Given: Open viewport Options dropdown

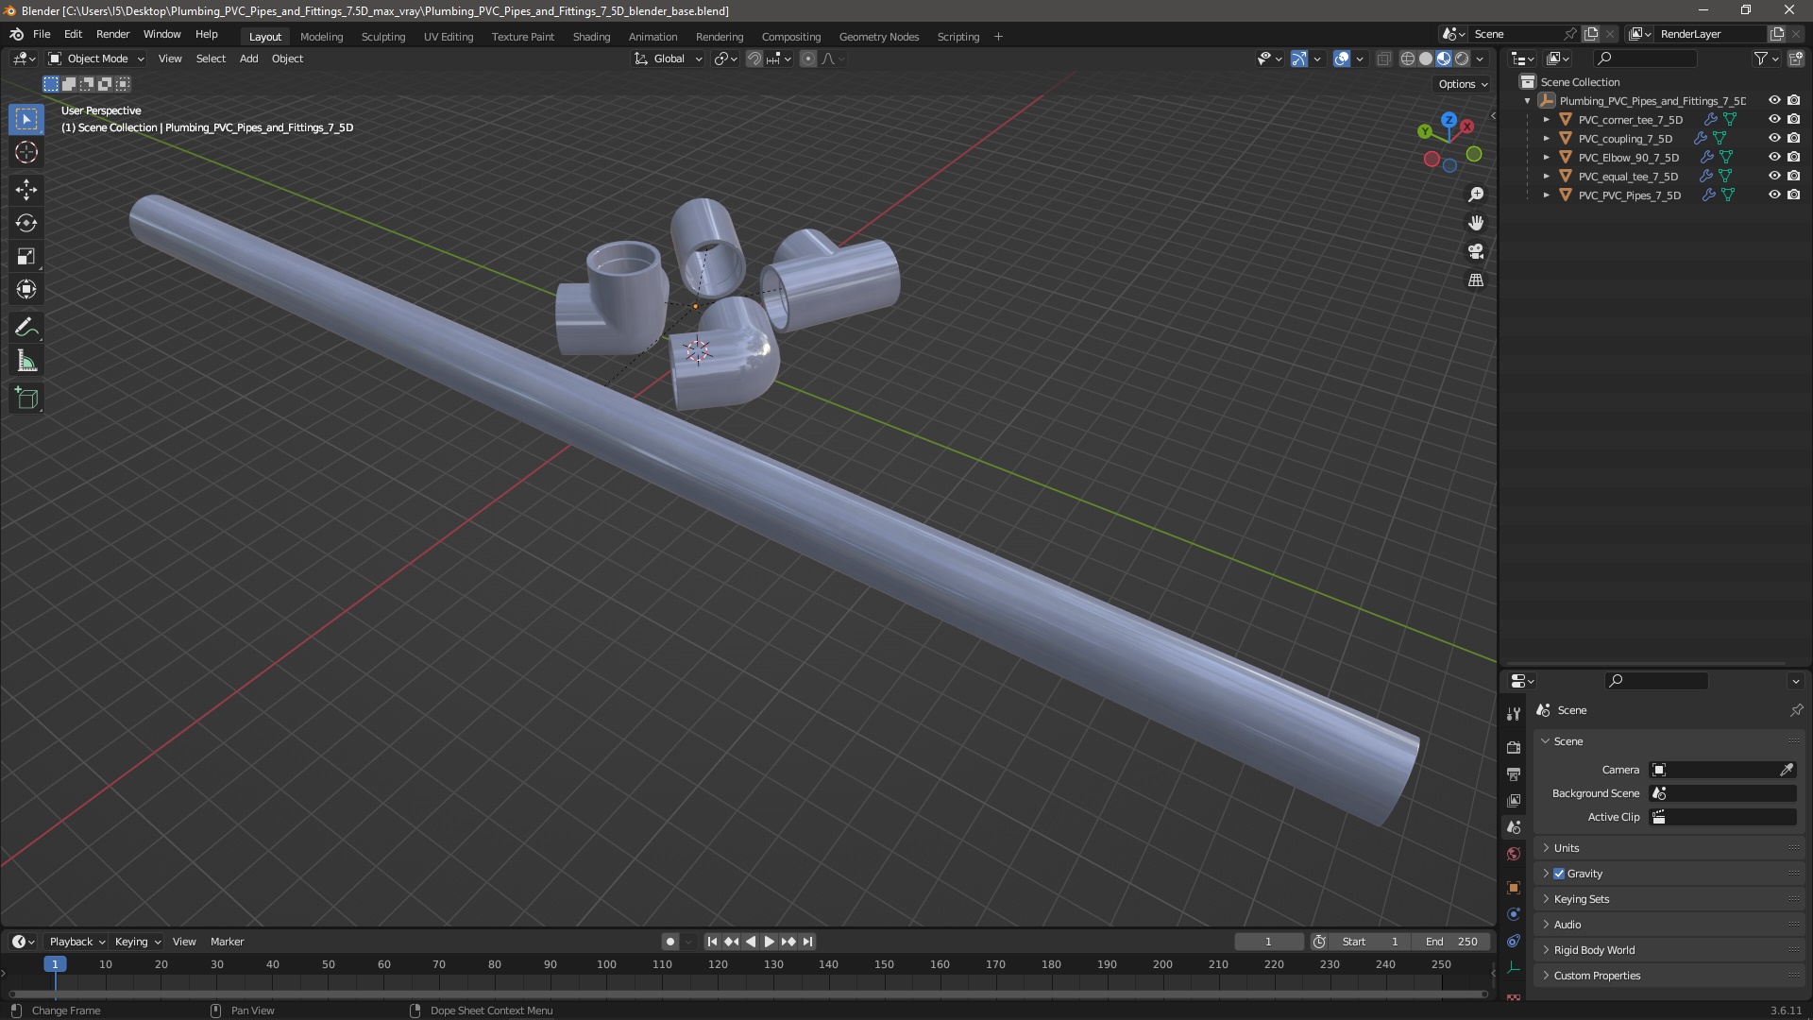Looking at the screenshot, I should pos(1463,84).
